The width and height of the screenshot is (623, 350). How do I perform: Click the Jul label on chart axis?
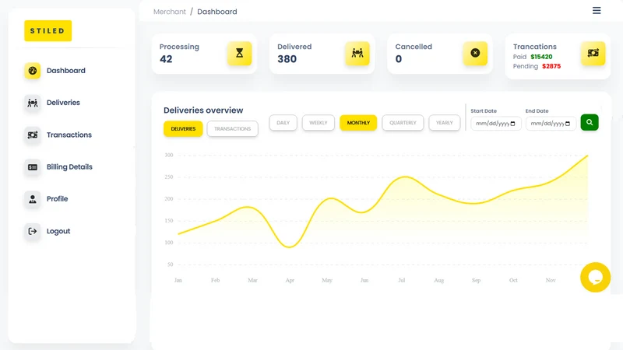402,280
